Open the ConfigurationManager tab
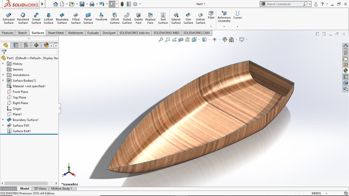The width and height of the screenshot is (349, 196). 26,45
